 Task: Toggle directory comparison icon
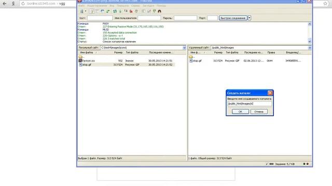(x=149, y=11)
